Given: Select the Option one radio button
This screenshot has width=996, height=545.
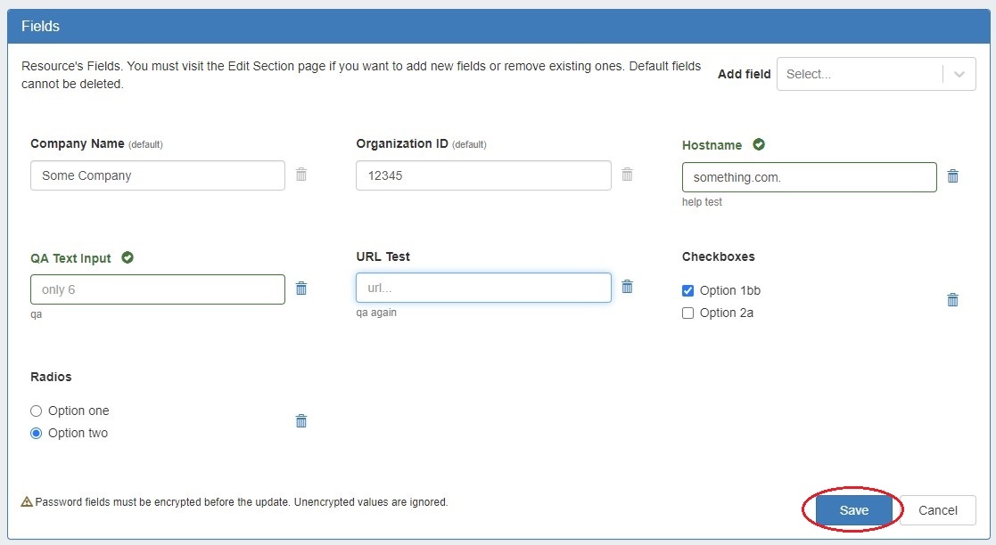Looking at the screenshot, I should click(37, 411).
